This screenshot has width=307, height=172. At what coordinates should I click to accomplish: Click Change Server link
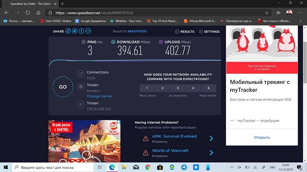pos(100,96)
